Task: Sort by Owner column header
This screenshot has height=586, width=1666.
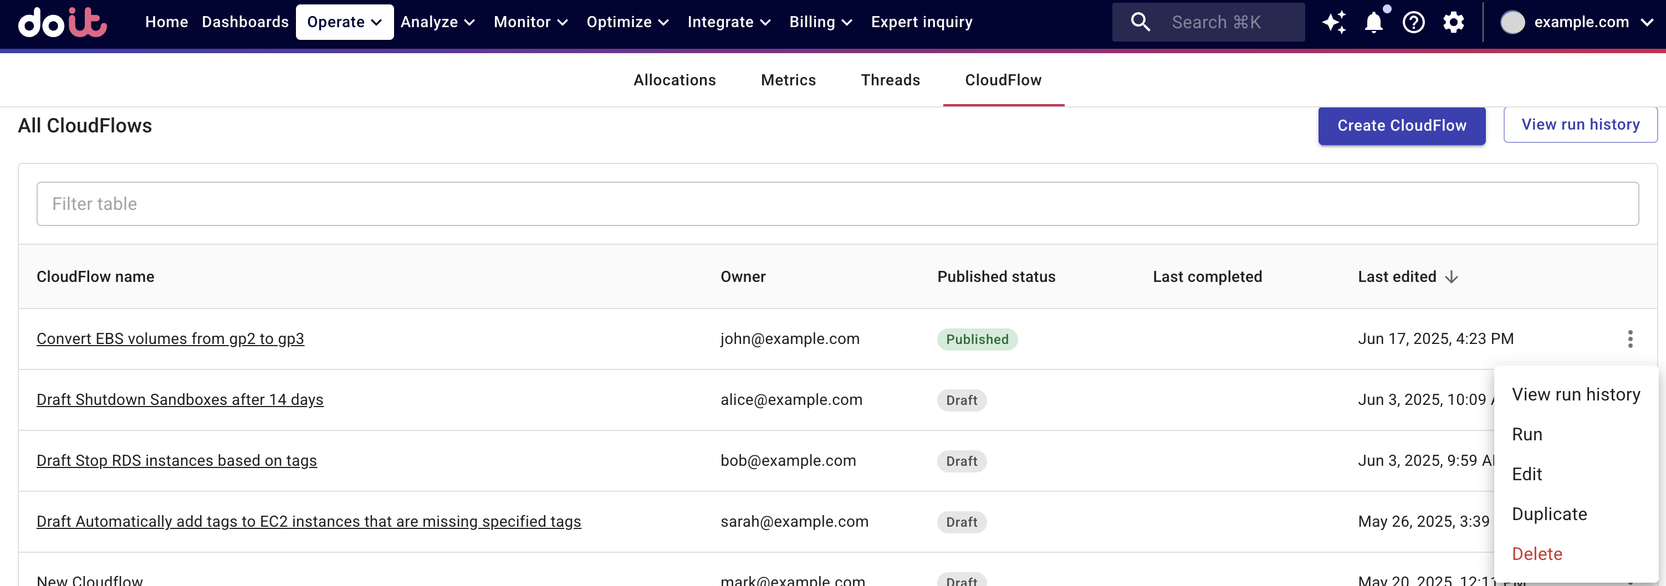Action: tap(743, 276)
